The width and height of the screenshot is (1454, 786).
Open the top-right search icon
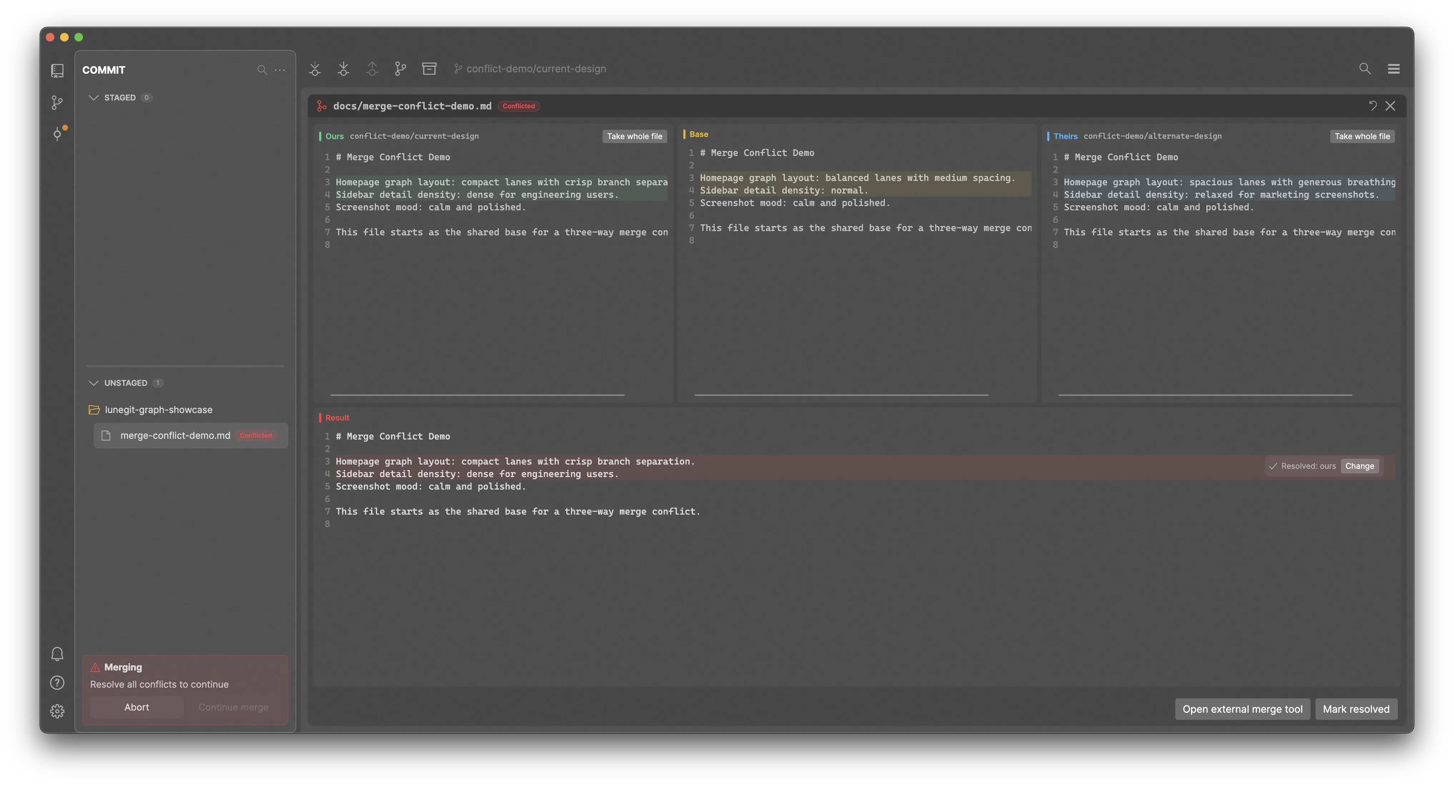click(1365, 69)
